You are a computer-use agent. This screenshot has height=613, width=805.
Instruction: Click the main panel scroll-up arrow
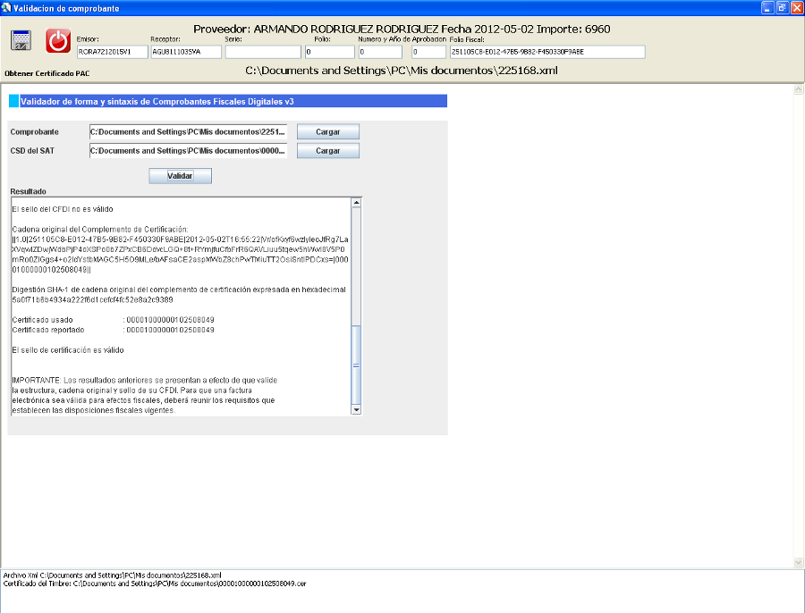[798, 90]
